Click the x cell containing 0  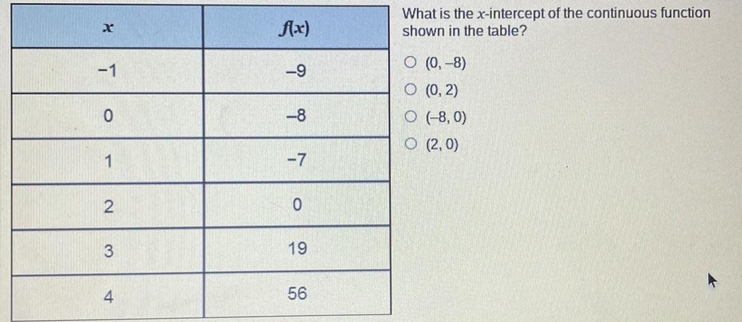108,116
